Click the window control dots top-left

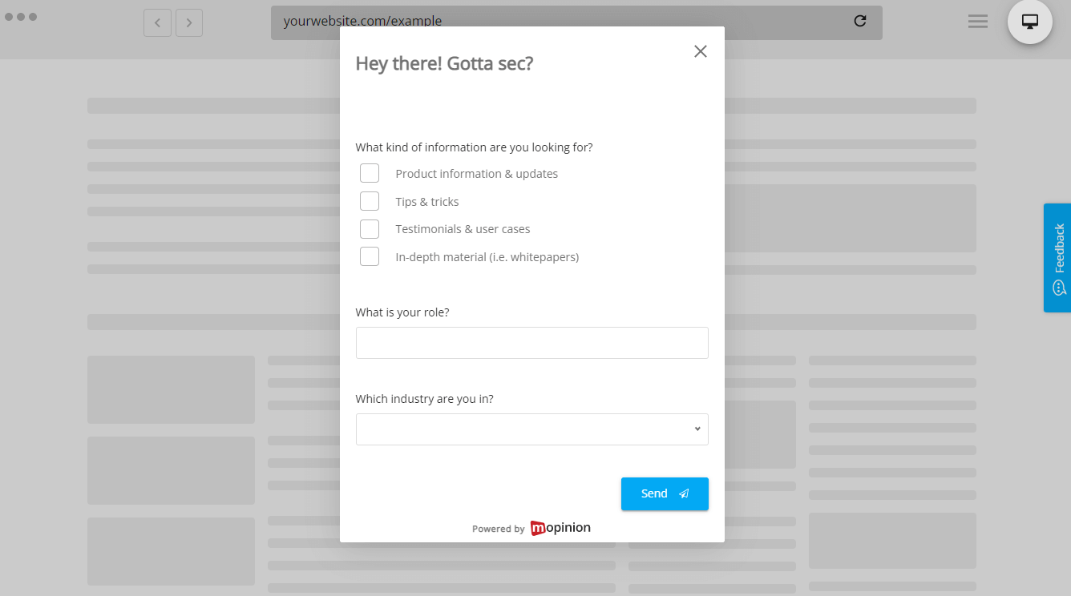tap(22, 16)
